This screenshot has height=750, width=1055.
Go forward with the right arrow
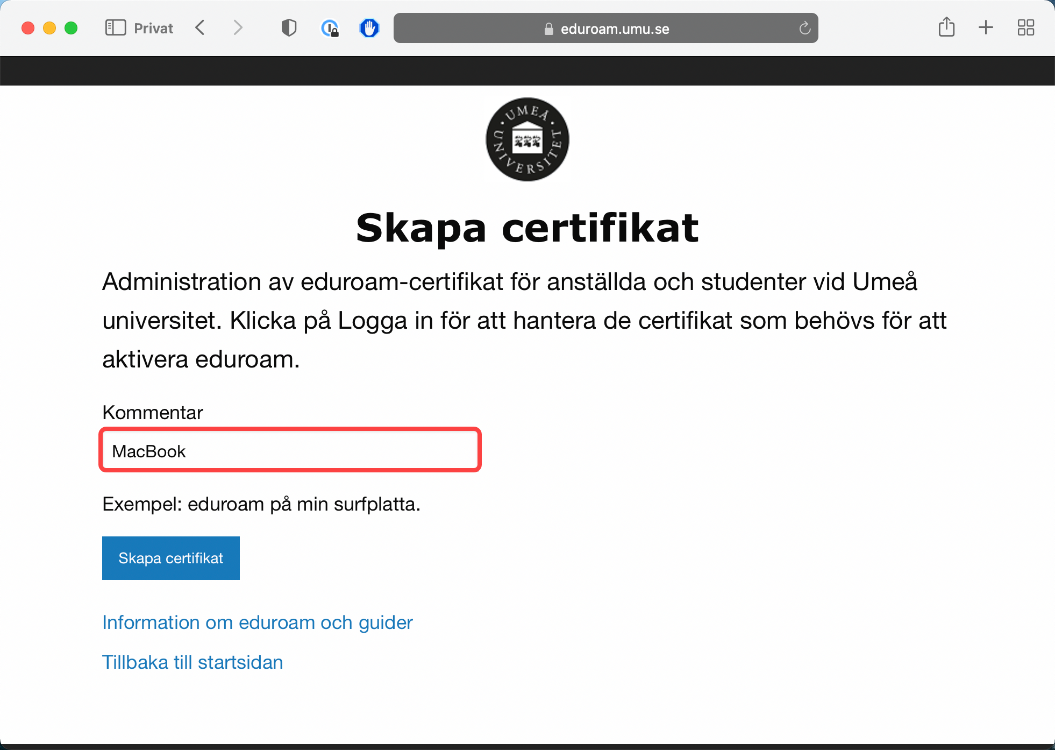pos(238,28)
